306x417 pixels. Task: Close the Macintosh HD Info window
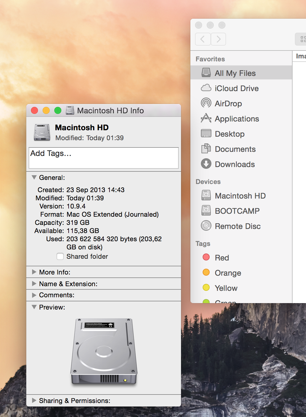(x=34, y=110)
